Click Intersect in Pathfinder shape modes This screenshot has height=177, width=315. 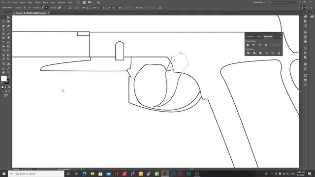tap(260, 45)
